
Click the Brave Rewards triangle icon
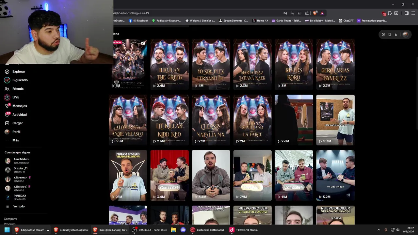tap(322, 13)
